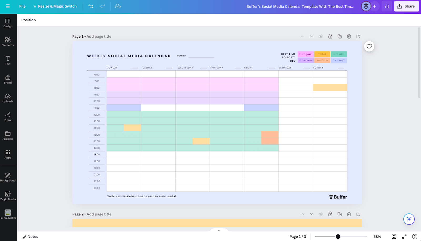The height and width of the screenshot is (241, 421).
Task: Select the Position option above the canvas
Action: (x=28, y=20)
